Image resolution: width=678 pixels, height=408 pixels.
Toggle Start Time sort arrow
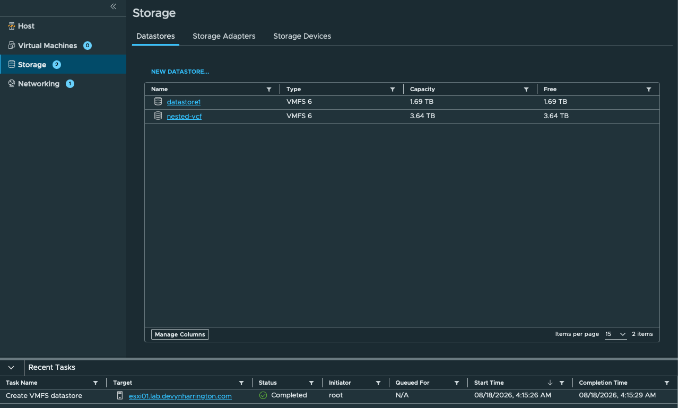tap(550, 383)
